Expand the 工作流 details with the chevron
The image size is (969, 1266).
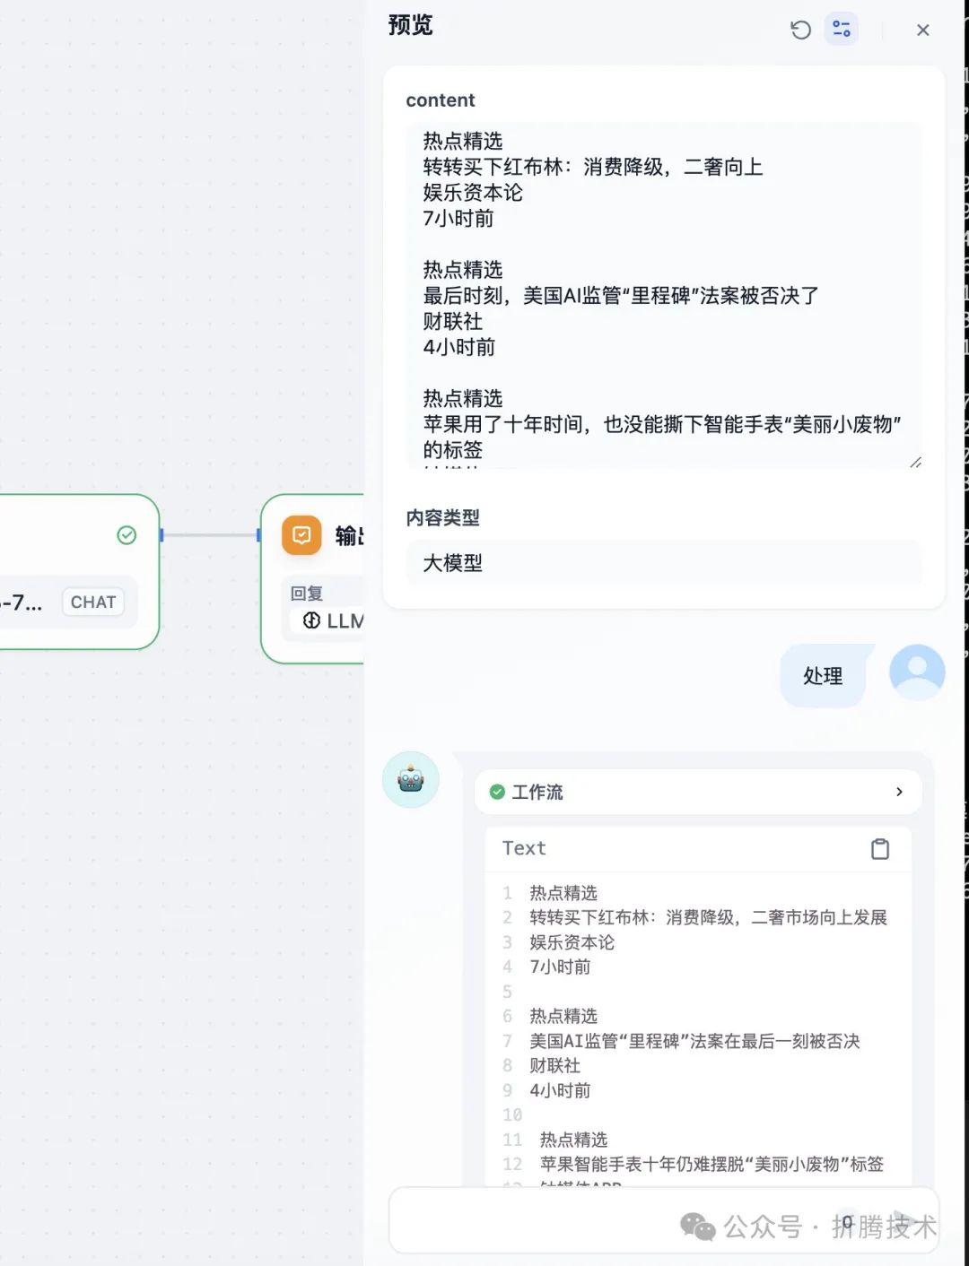[897, 792]
